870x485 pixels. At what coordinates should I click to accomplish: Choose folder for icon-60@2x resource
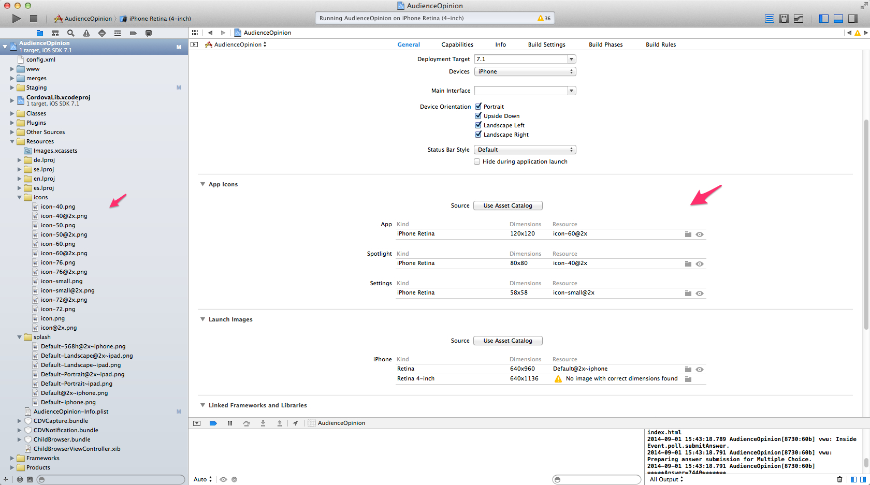[688, 234]
